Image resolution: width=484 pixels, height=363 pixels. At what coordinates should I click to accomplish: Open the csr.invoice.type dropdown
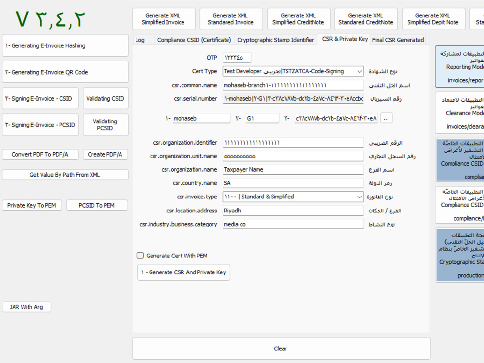pos(293,197)
